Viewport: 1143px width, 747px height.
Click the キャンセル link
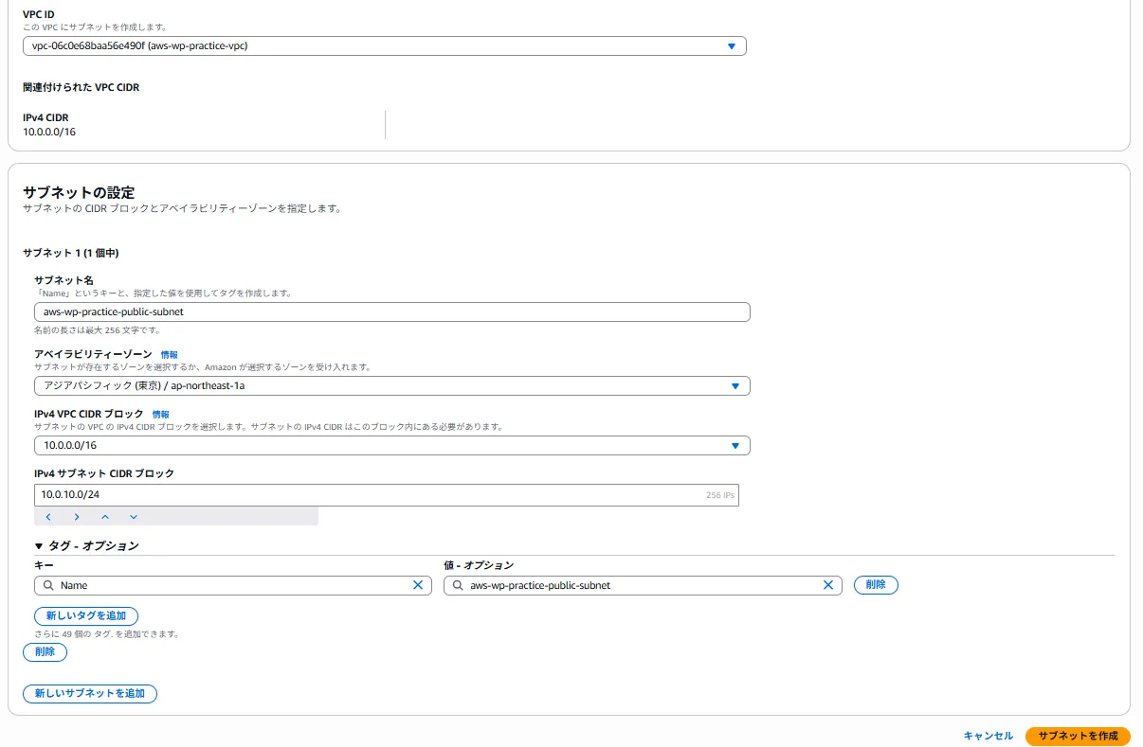pos(988,736)
